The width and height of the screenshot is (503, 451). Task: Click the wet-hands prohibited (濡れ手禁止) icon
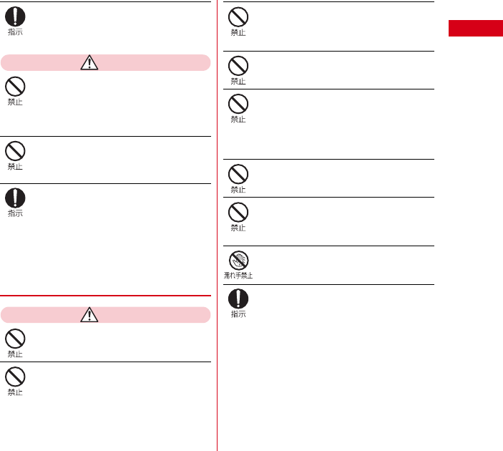(238, 260)
